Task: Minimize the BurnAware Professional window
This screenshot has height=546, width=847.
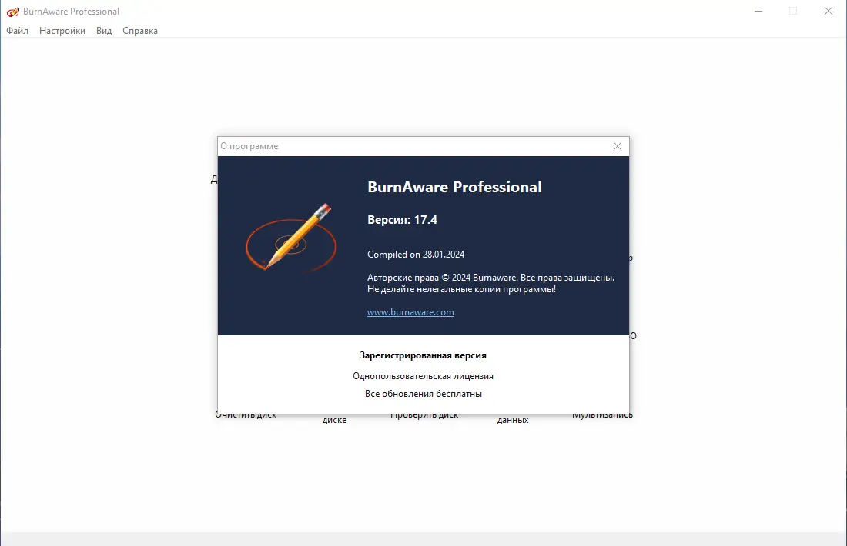Action: (758, 11)
